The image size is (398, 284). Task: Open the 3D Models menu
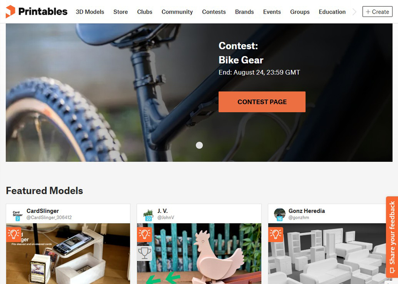[x=90, y=12]
